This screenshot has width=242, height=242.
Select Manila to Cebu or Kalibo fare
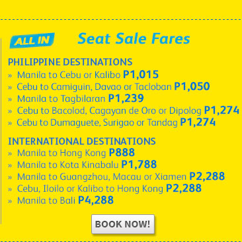tap(88, 75)
